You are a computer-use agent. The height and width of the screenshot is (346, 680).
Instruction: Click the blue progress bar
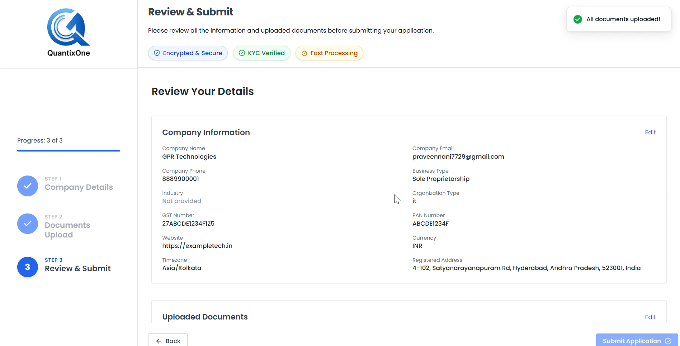pos(69,151)
